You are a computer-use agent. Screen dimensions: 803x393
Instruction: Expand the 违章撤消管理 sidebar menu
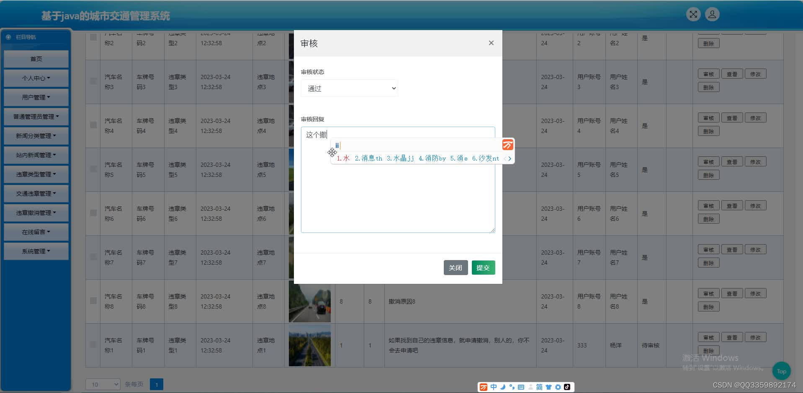[x=36, y=213]
